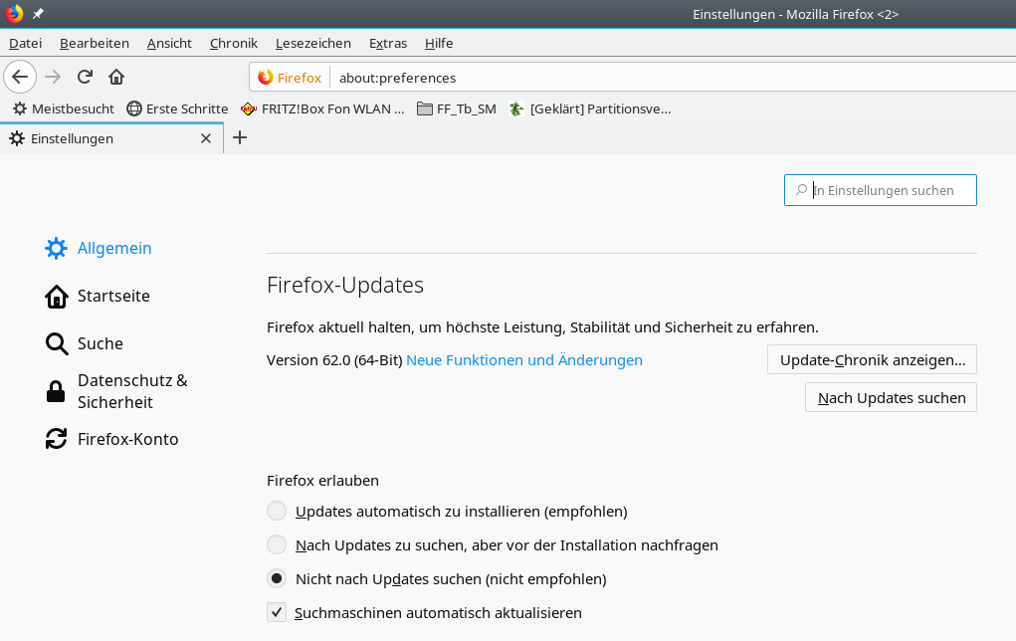
Task: Open the Extras menu
Action: 388,43
